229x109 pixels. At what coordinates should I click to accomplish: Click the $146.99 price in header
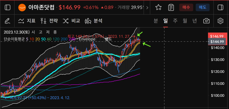tap(70, 7)
